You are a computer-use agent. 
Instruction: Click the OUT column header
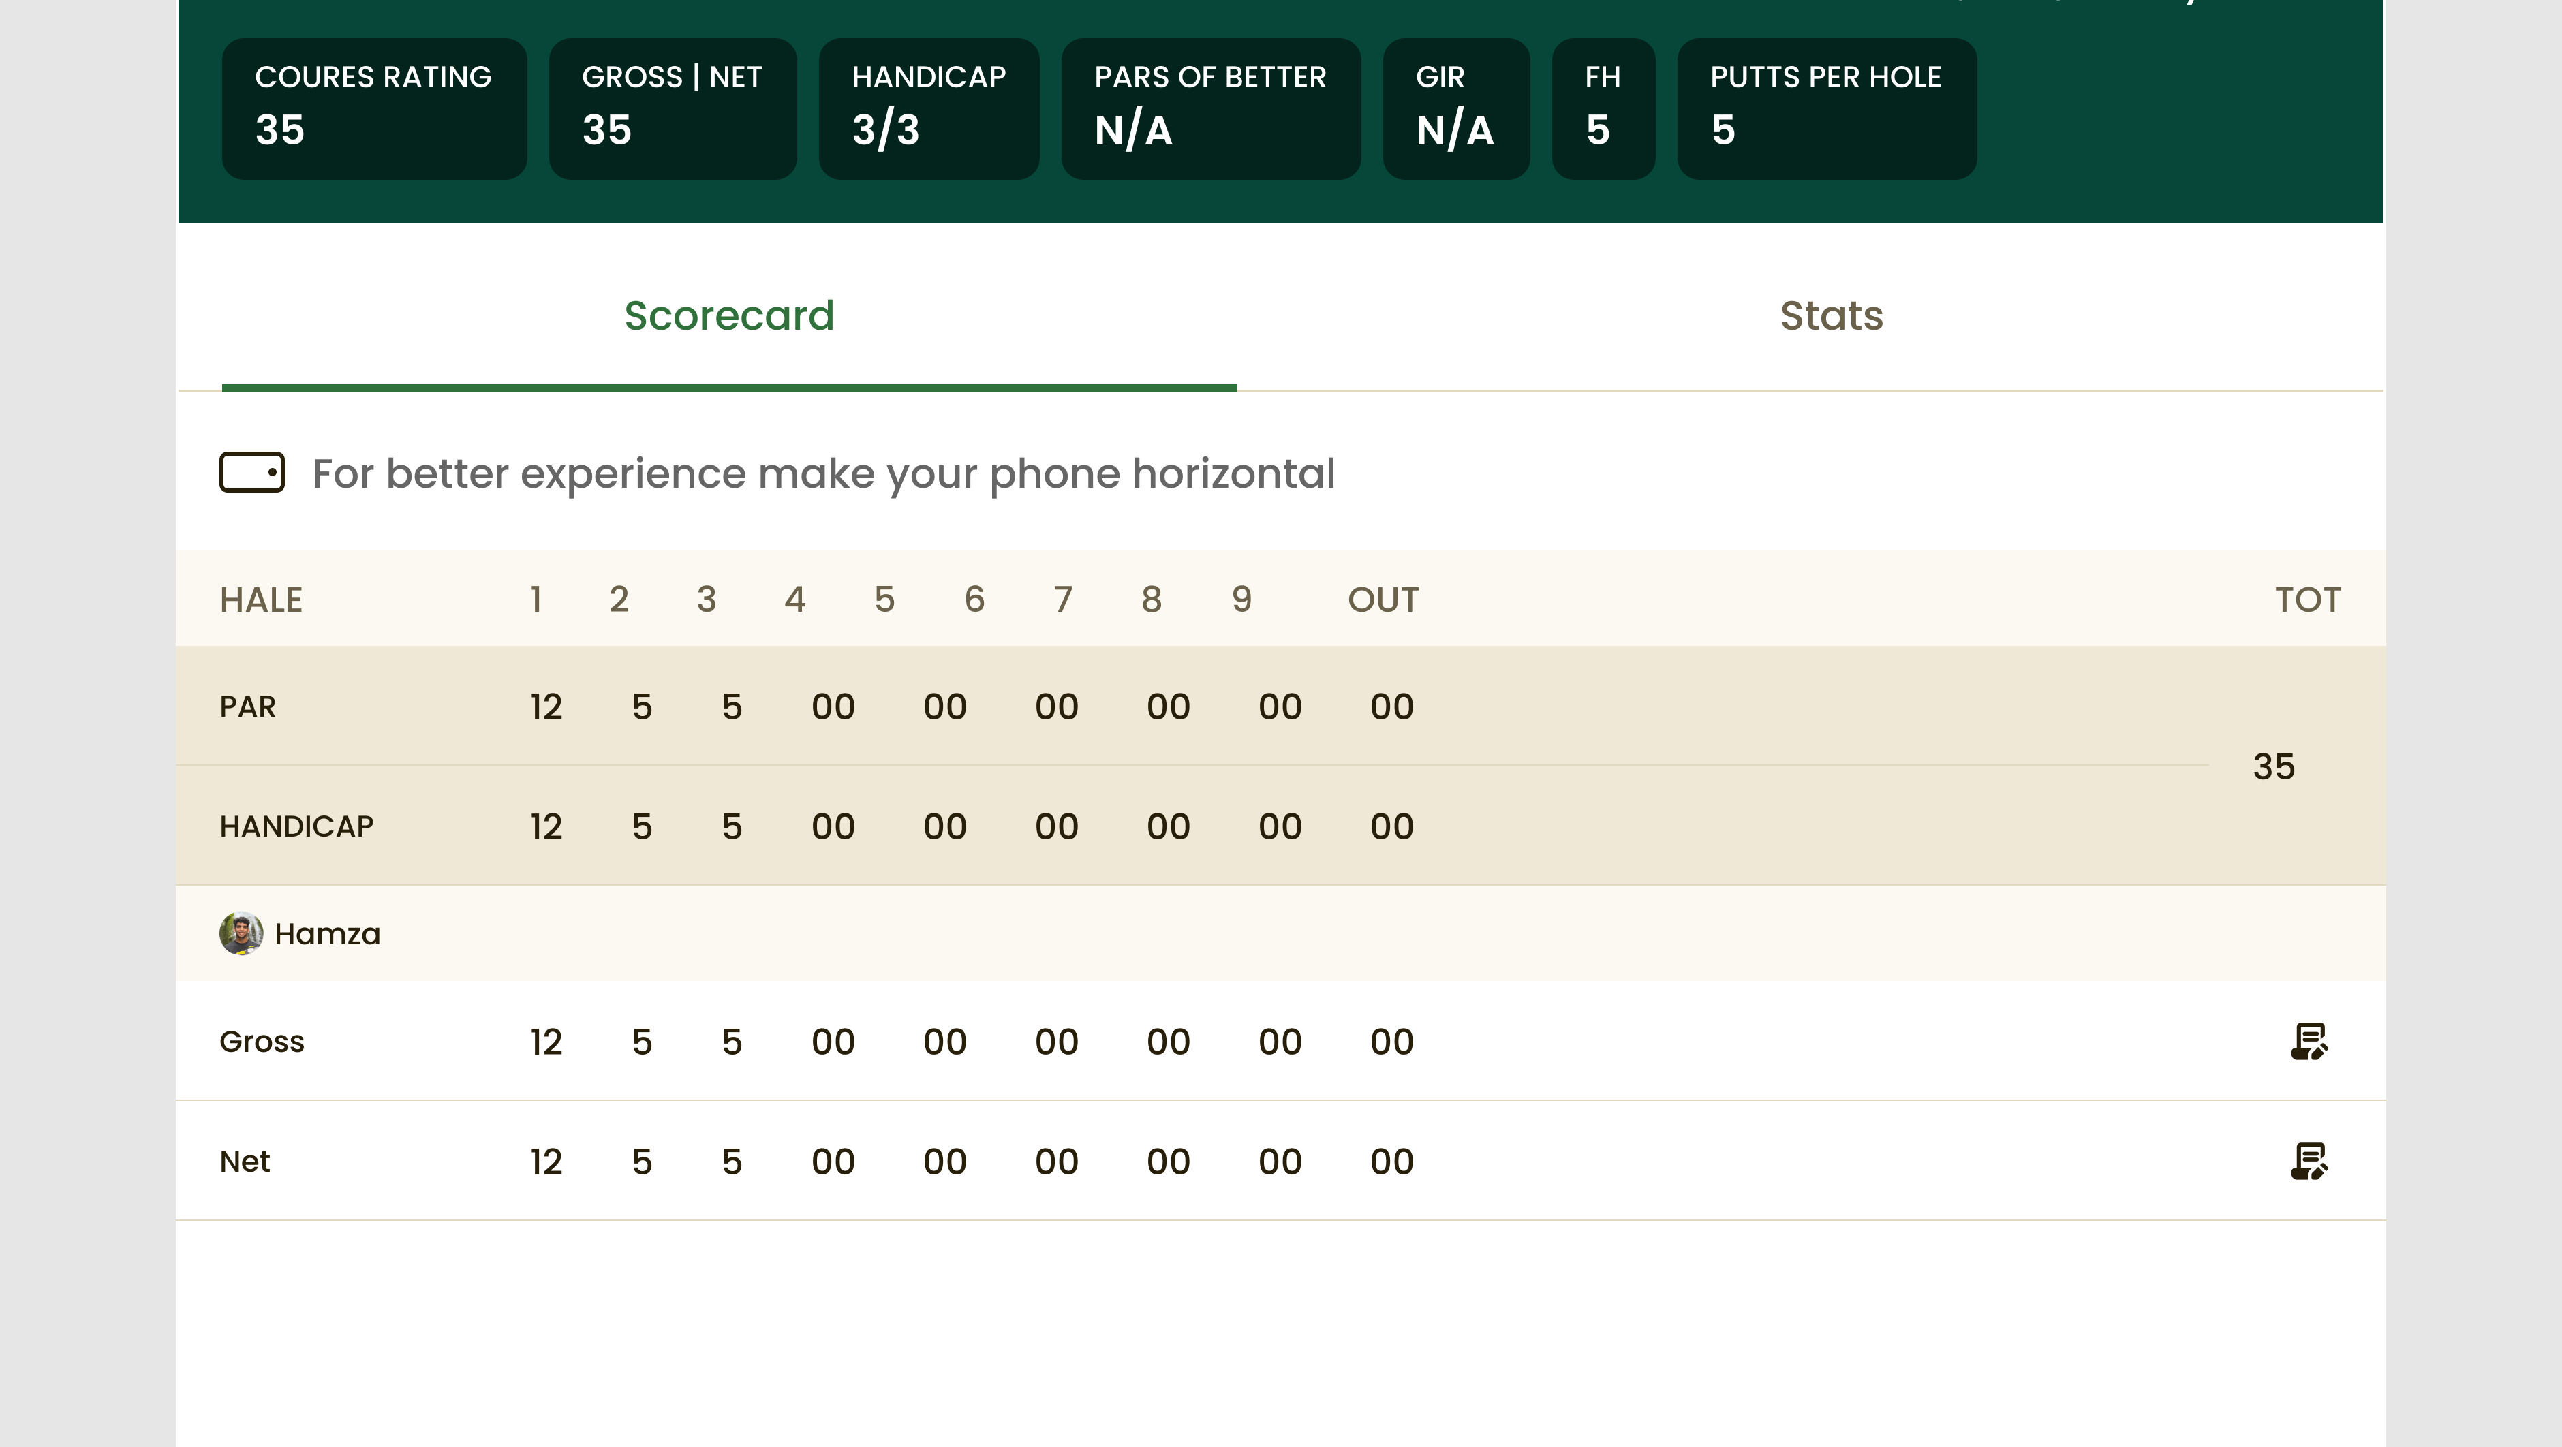click(1383, 600)
